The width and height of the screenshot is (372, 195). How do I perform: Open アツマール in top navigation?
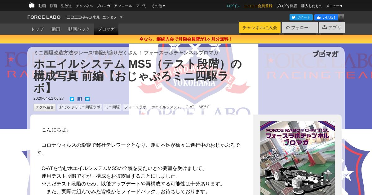(x=123, y=6)
